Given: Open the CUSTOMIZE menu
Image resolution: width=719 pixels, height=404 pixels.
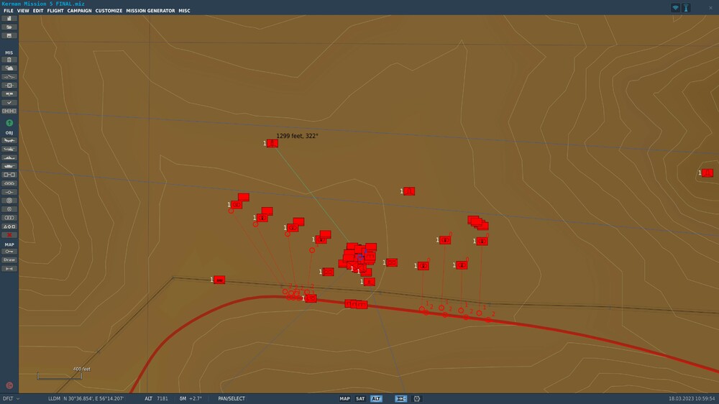Looking at the screenshot, I should [x=109, y=11].
